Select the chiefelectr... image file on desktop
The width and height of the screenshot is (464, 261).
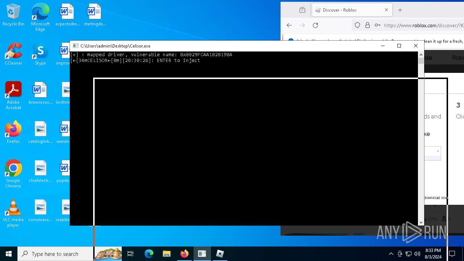(x=40, y=171)
